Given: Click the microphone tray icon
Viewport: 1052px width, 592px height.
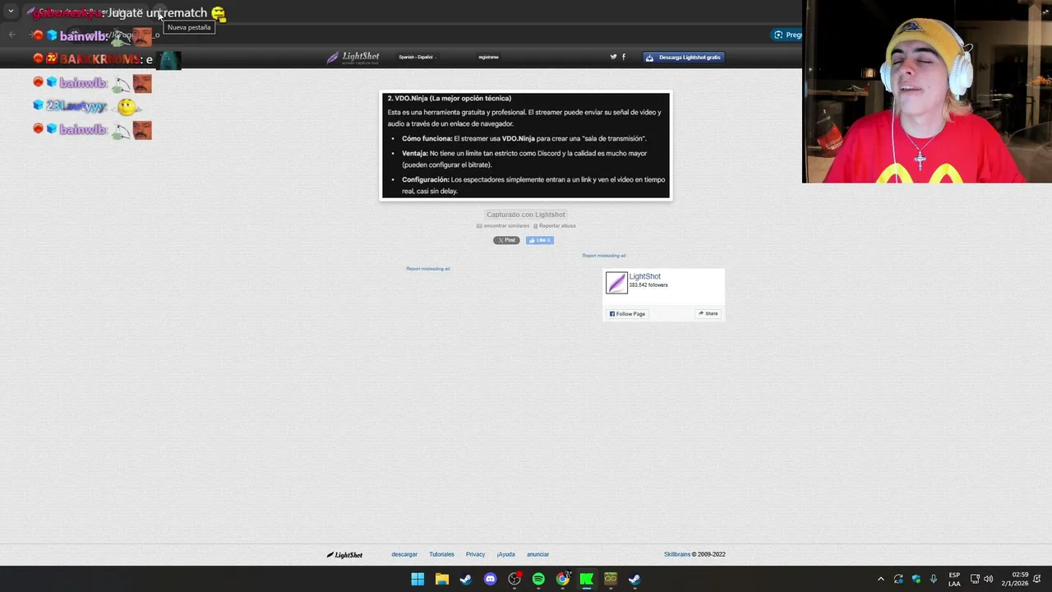Looking at the screenshot, I should (x=934, y=579).
